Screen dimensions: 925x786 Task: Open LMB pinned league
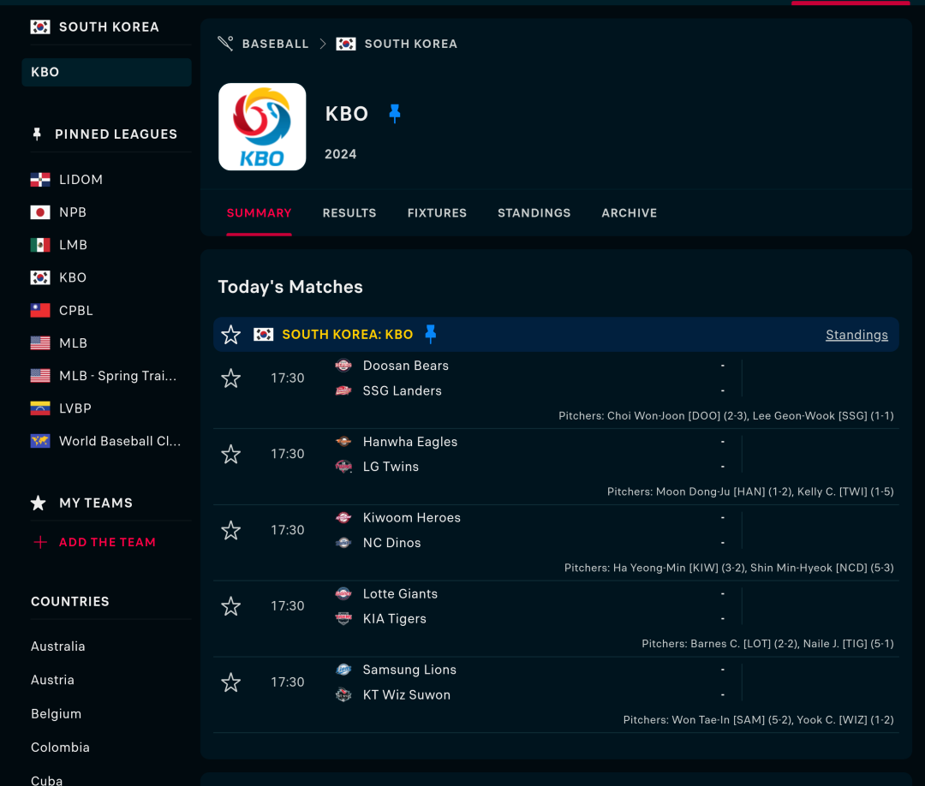click(73, 245)
